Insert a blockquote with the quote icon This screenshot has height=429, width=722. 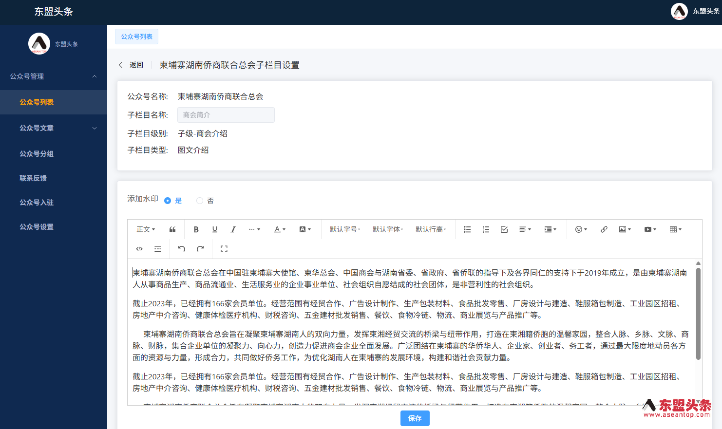pyautogui.click(x=172, y=229)
